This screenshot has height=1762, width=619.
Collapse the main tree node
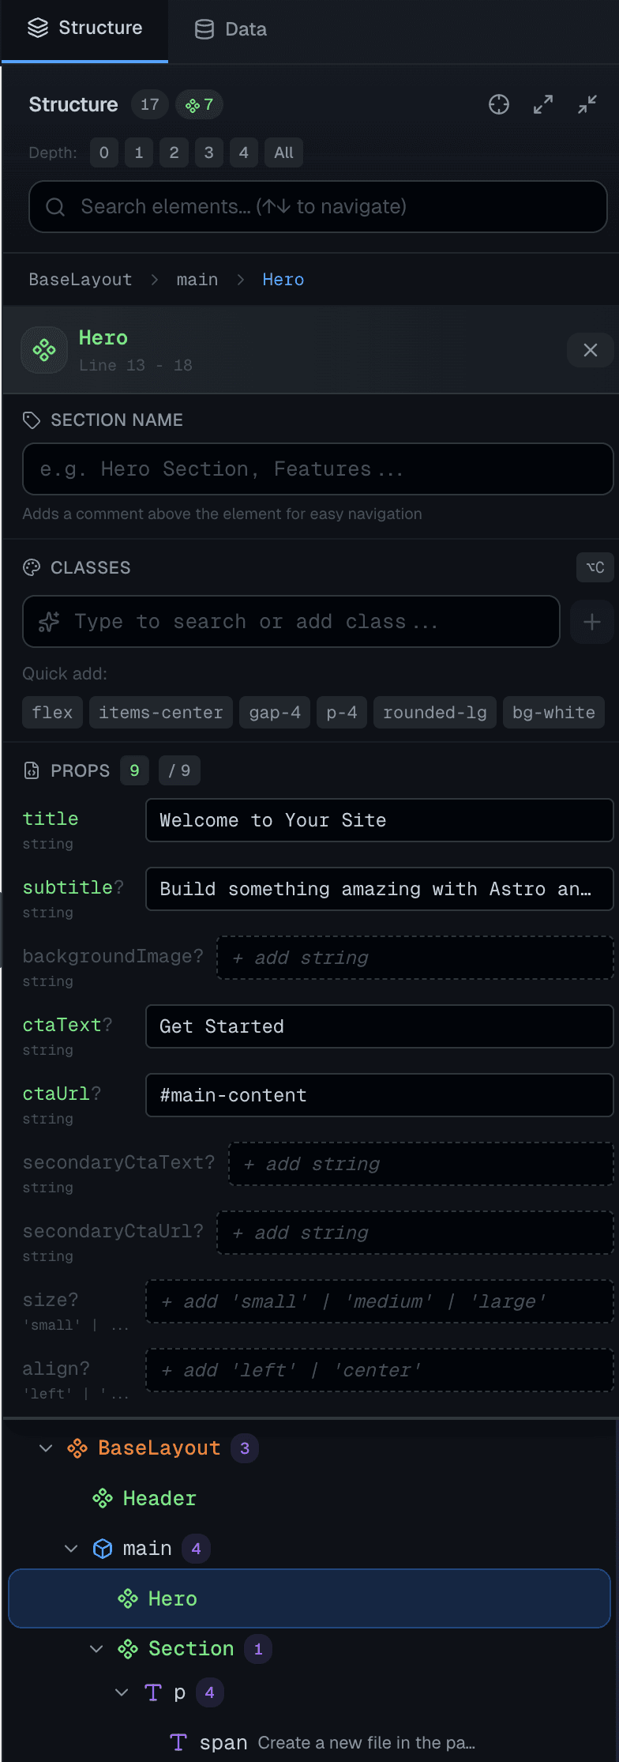tap(70, 1549)
